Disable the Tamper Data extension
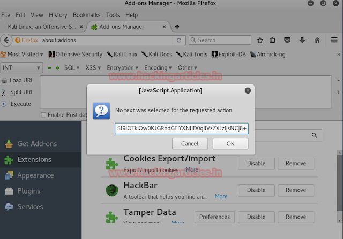The height and width of the screenshot is (239, 343). (256, 217)
